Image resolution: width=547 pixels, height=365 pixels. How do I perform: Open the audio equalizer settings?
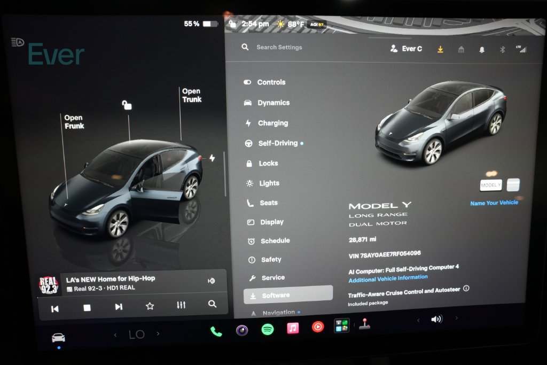tap(181, 305)
